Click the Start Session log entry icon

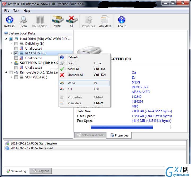pyautogui.click(x=7, y=143)
